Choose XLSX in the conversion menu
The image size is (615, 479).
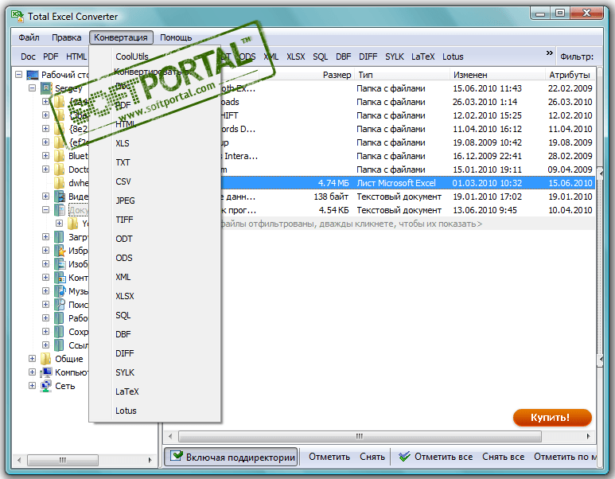[125, 296]
